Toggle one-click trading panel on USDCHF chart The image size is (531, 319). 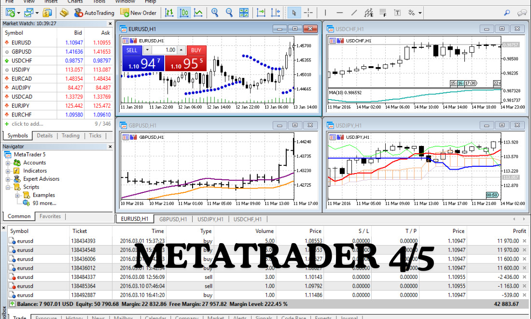point(333,41)
